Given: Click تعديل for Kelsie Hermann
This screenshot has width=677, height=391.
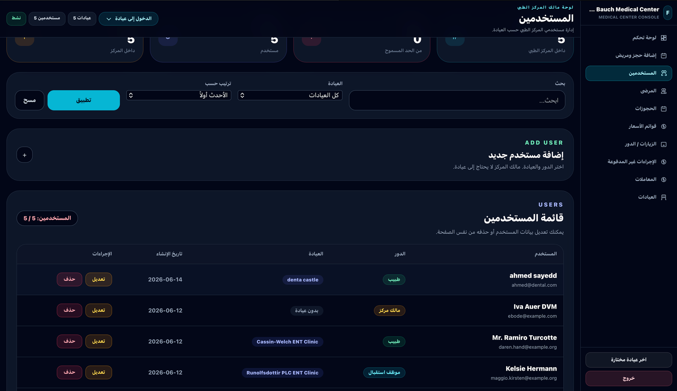Looking at the screenshot, I should pos(99,372).
